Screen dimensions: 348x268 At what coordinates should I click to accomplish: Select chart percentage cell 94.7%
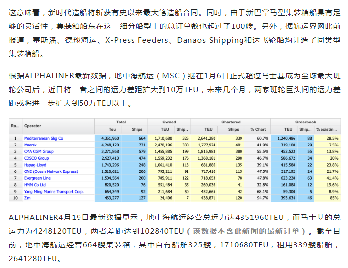pos(258,198)
